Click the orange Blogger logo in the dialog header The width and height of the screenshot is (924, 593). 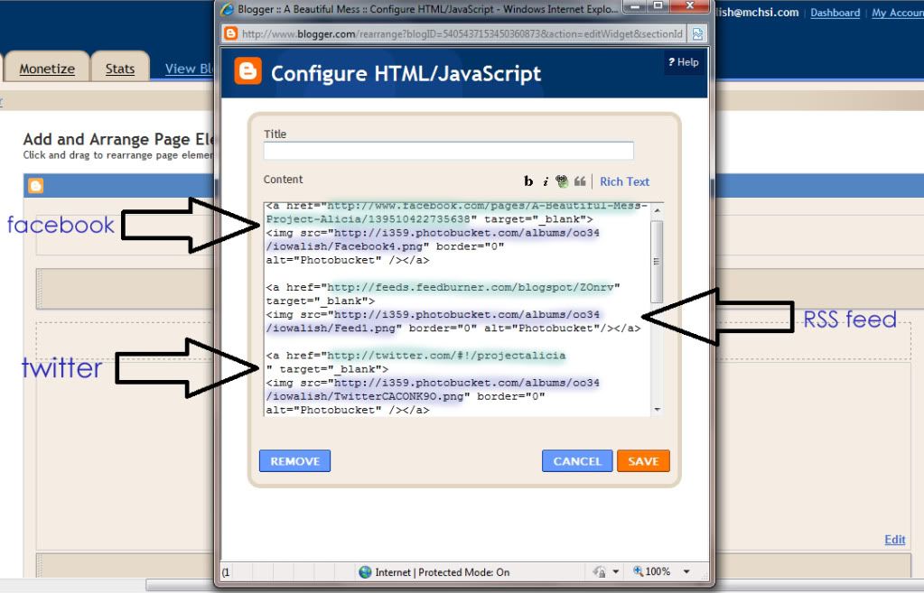[248, 71]
